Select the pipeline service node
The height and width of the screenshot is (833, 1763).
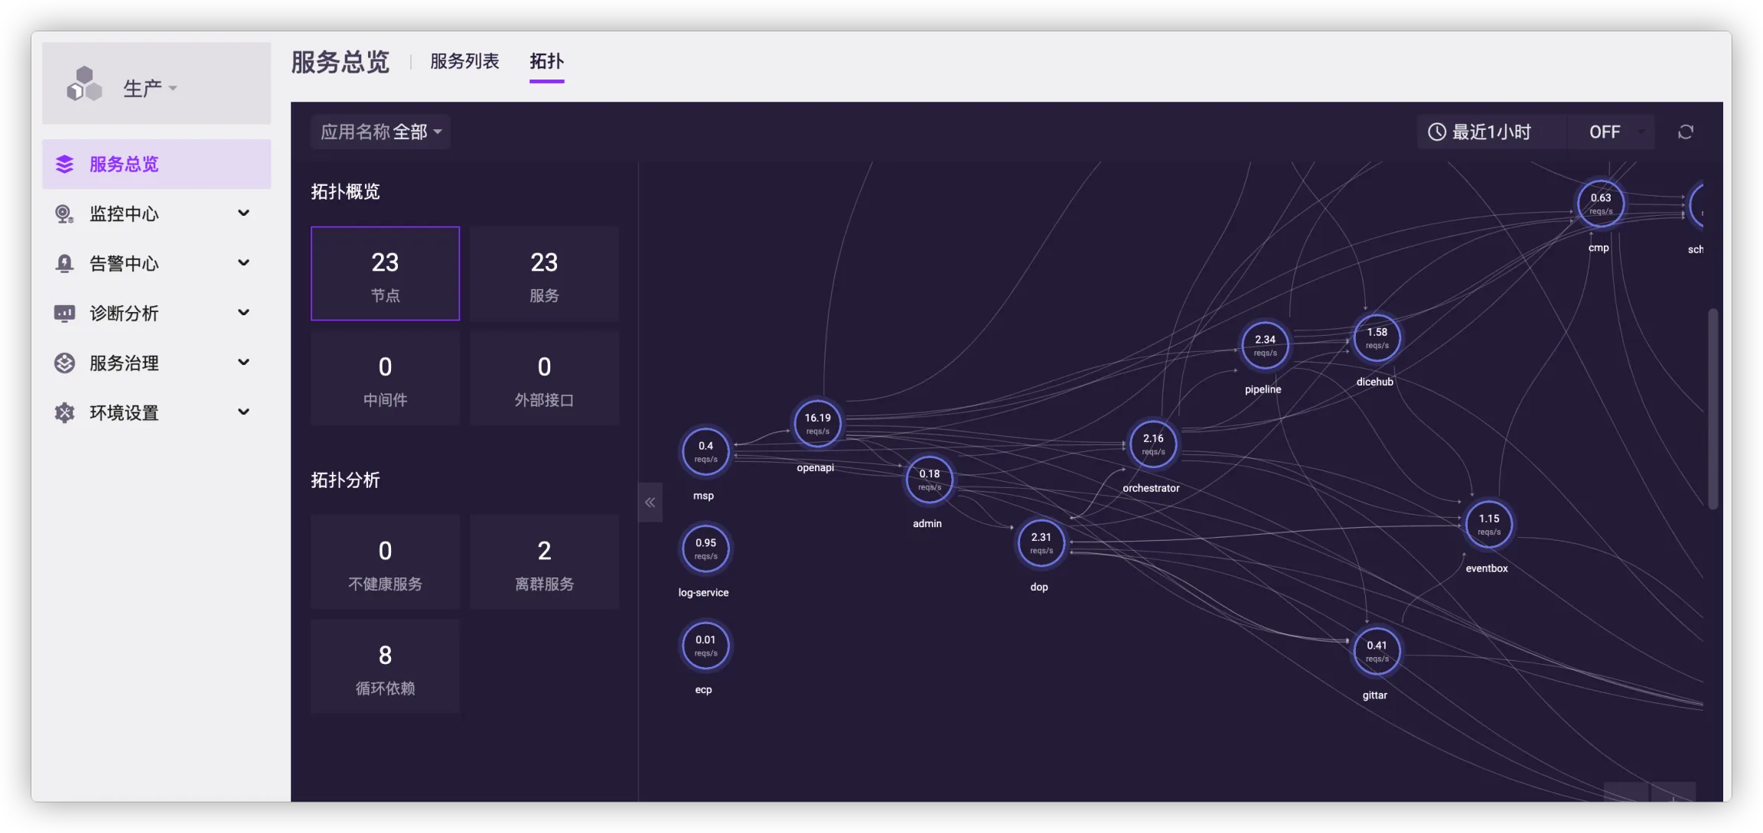(x=1264, y=346)
